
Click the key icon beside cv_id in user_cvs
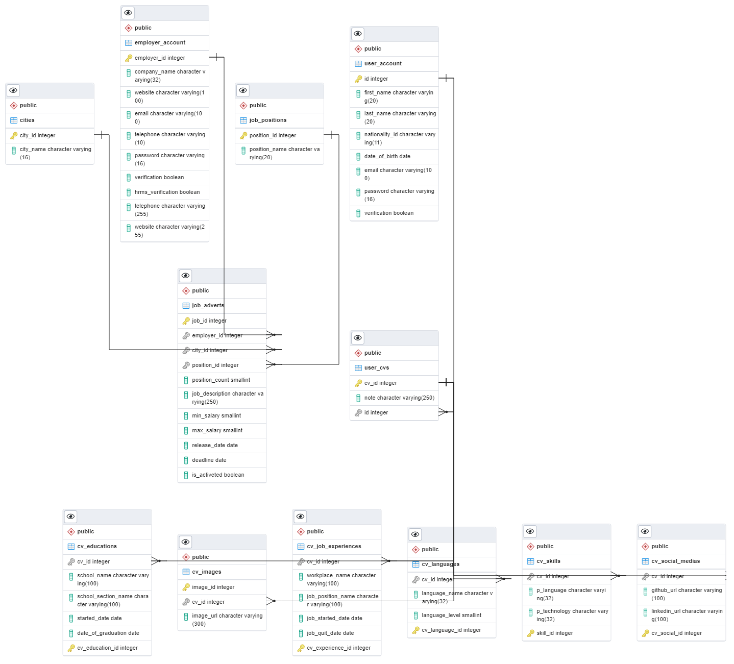(358, 383)
